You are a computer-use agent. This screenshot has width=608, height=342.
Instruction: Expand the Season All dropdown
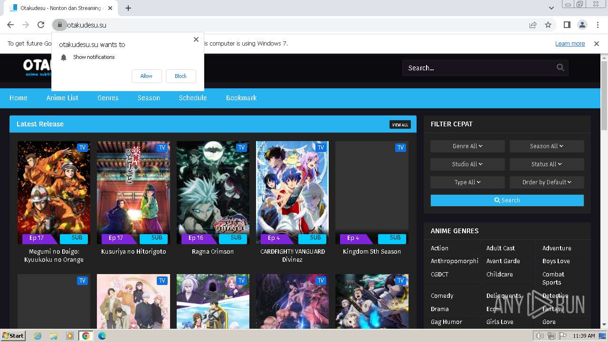(547, 146)
